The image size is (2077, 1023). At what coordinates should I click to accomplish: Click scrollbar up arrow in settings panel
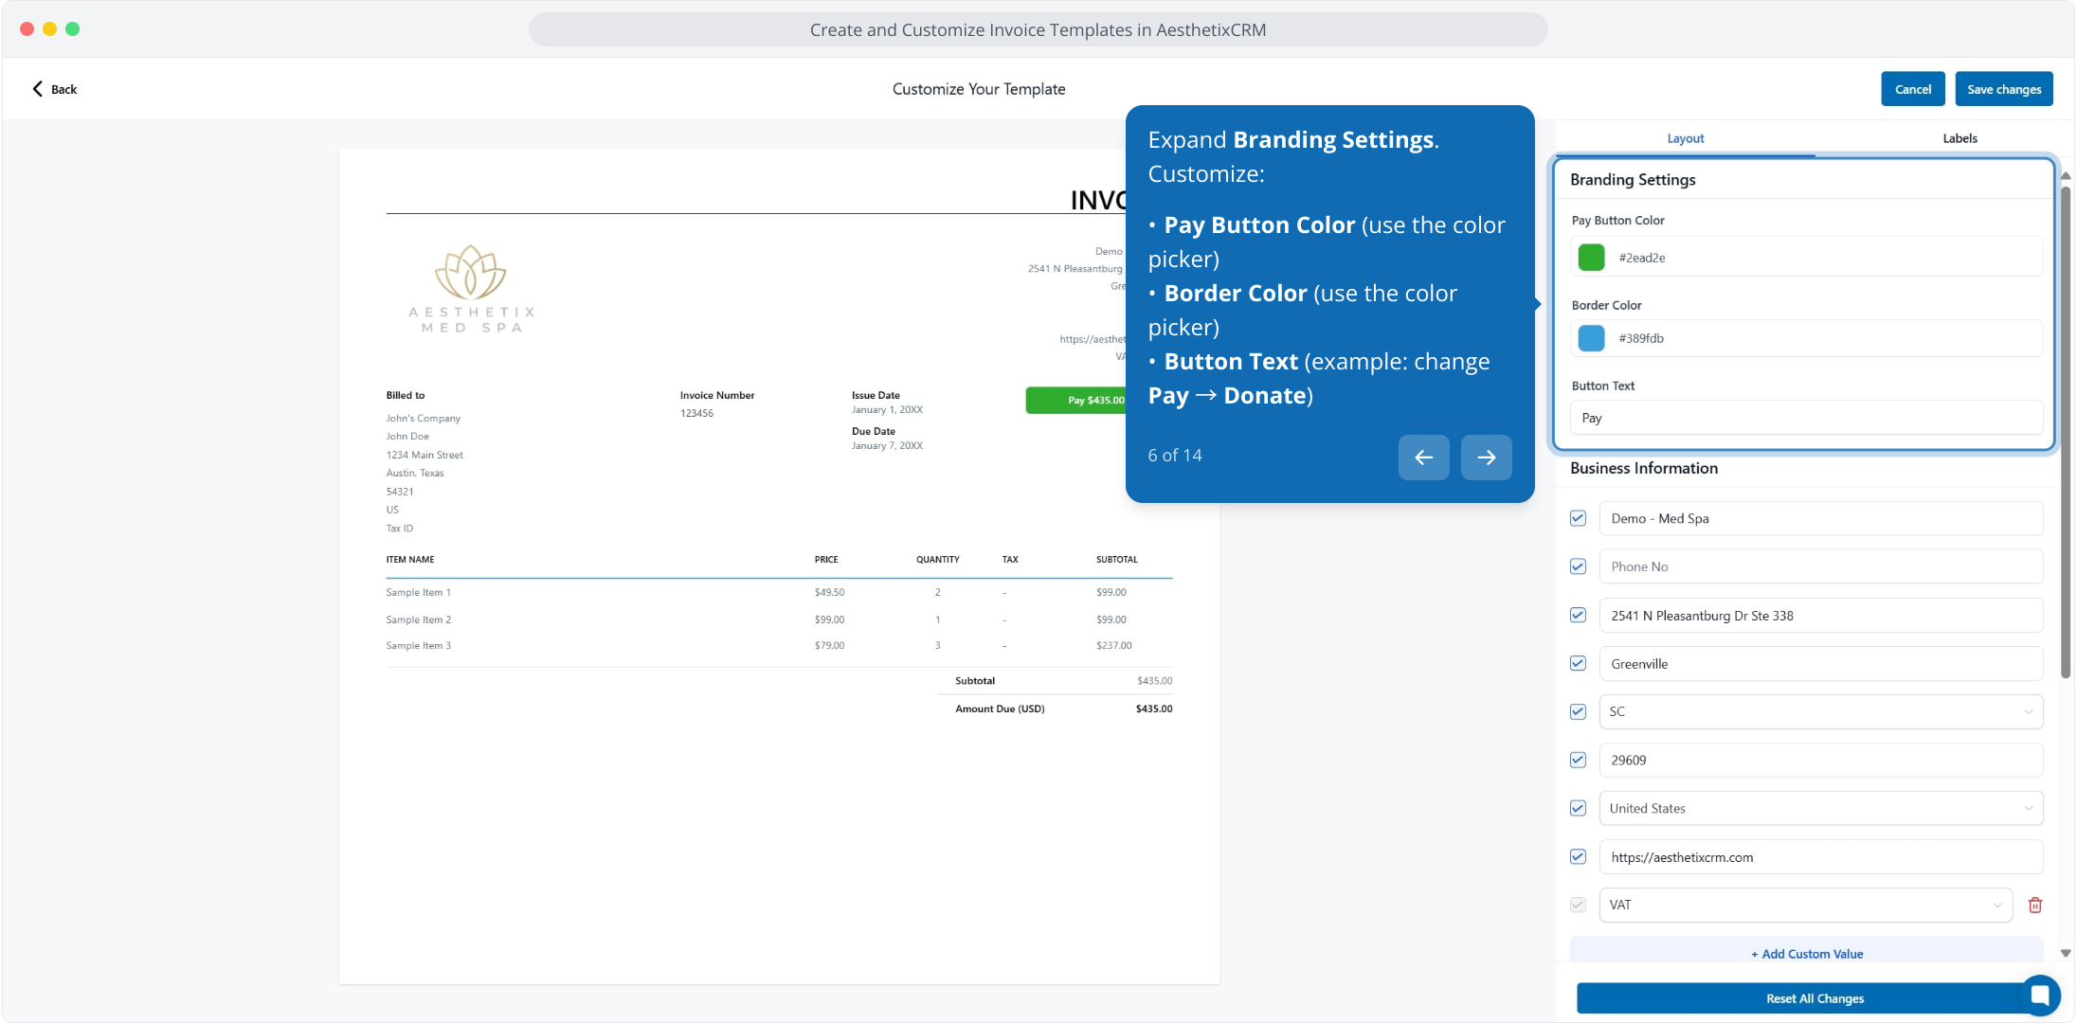pyautogui.click(x=2066, y=176)
